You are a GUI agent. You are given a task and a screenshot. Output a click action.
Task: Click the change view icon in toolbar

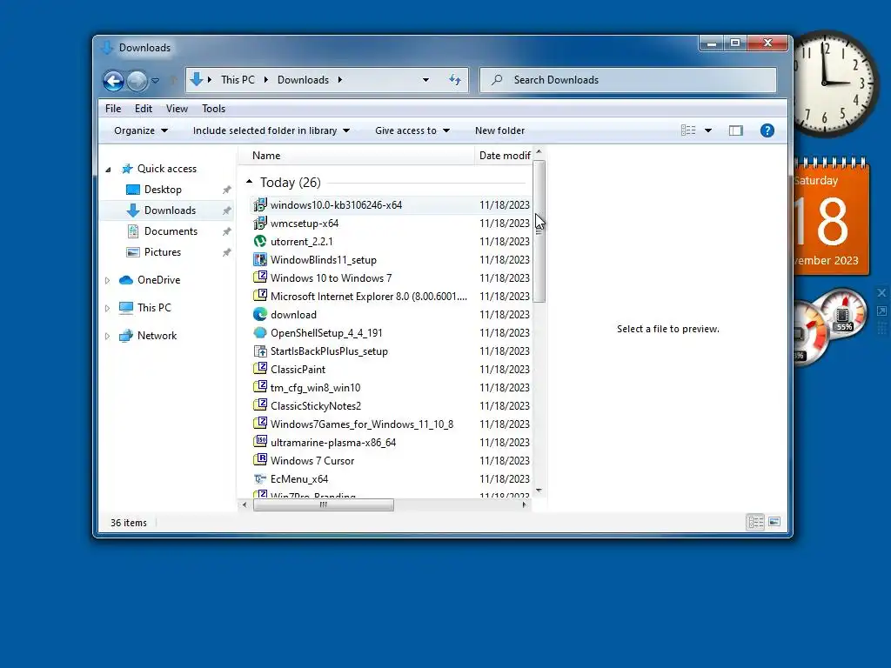[688, 130]
